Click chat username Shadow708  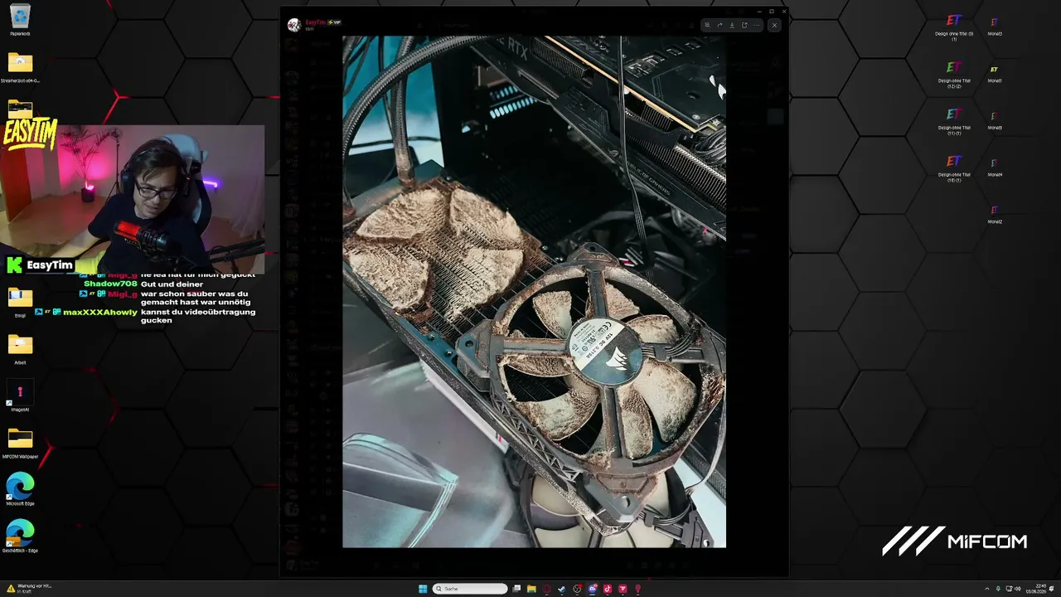tap(110, 284)
